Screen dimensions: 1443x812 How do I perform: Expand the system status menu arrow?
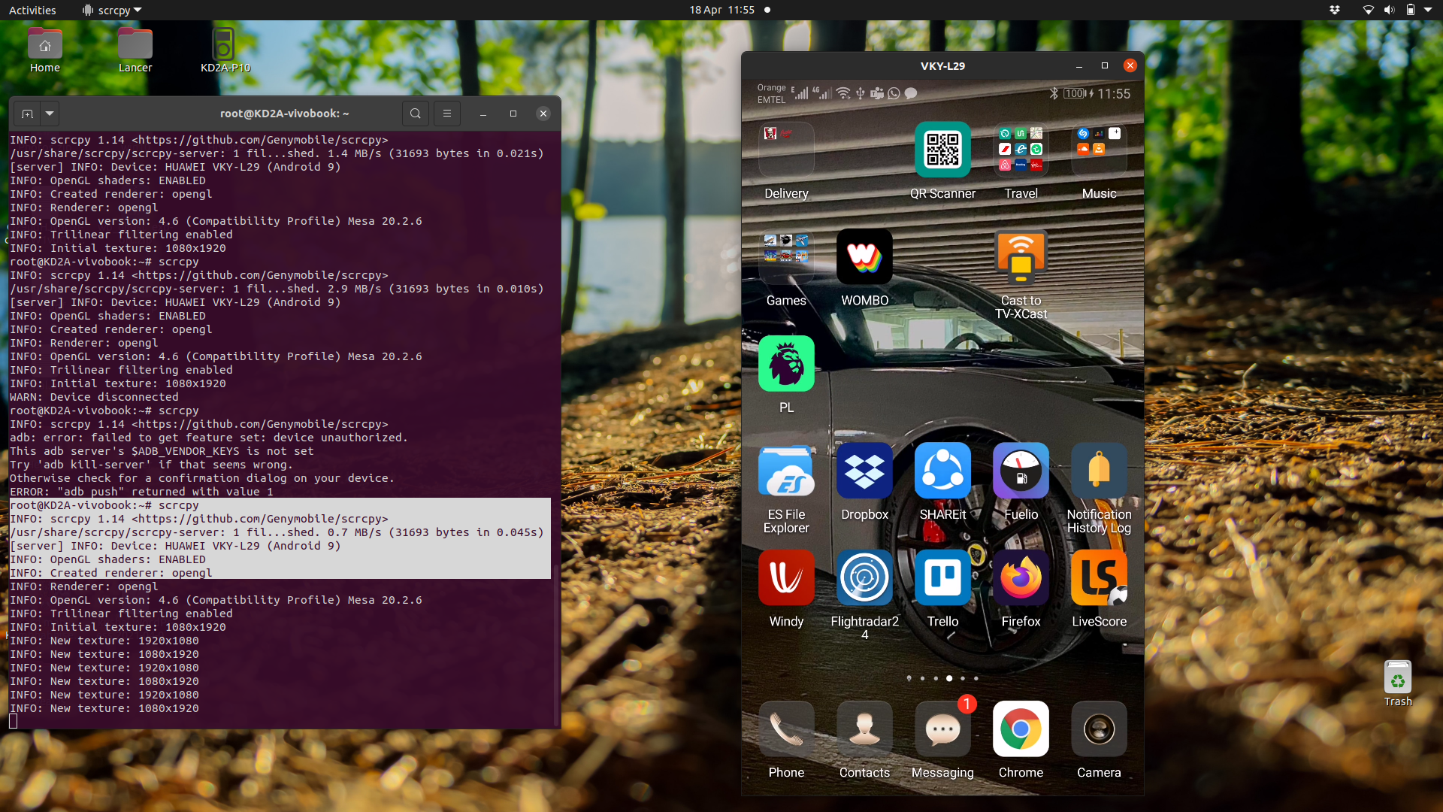click(x=1428, y=10)
